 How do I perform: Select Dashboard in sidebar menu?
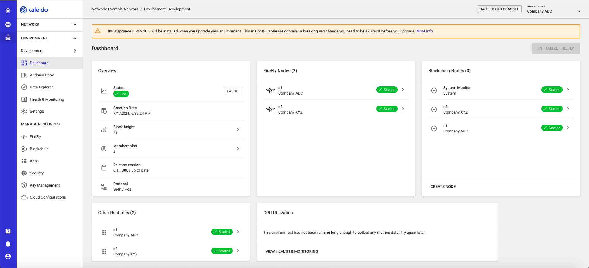(x=50, y=63)
